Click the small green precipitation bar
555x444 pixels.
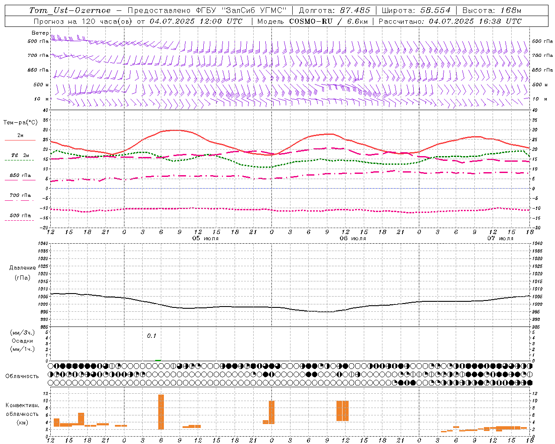pyautogui.click(x=158, y=360)
